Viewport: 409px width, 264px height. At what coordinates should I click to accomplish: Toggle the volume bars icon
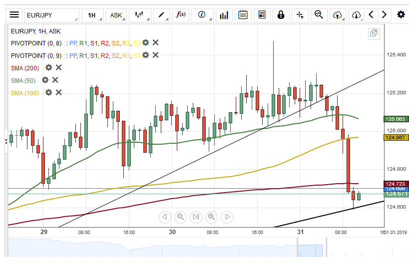(x=224, y=15)
